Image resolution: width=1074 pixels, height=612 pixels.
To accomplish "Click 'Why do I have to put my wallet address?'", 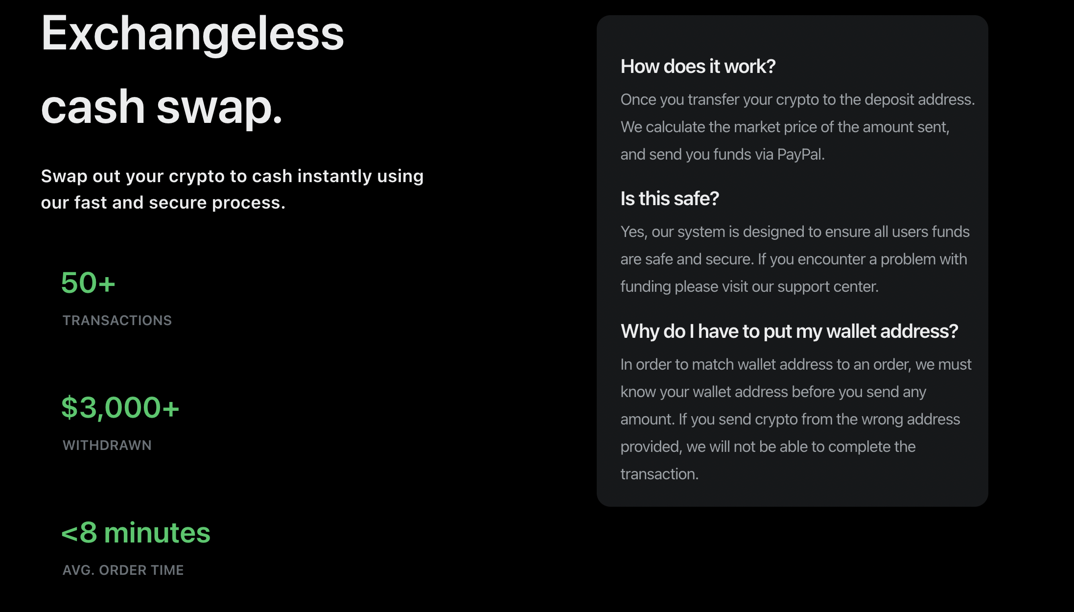I will coord(789,331).
